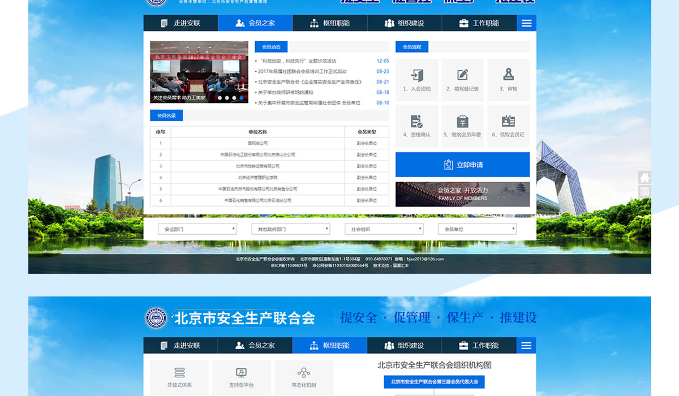This screenshot has height=396, width=679.
Task: Click the 入会须知 step icon
Action: click(417, 75)
